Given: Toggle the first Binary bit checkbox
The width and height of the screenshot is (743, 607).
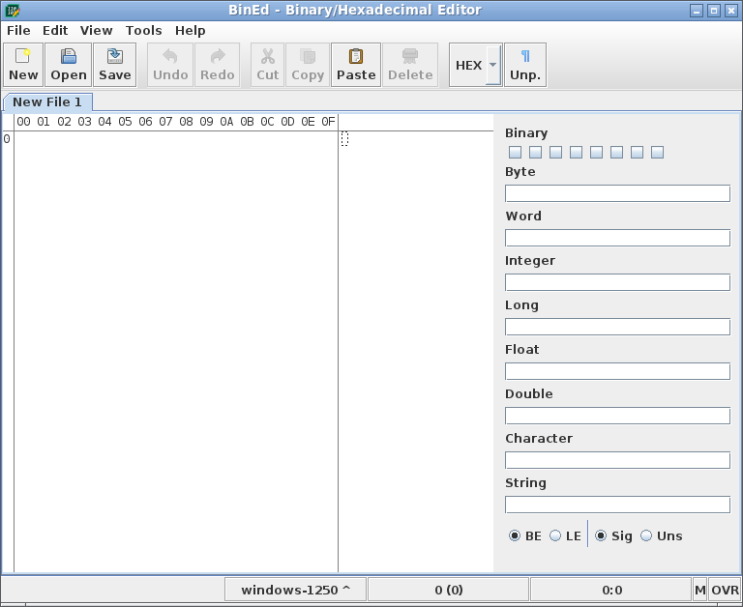Looking at the screenshot, I should point(515,153).
